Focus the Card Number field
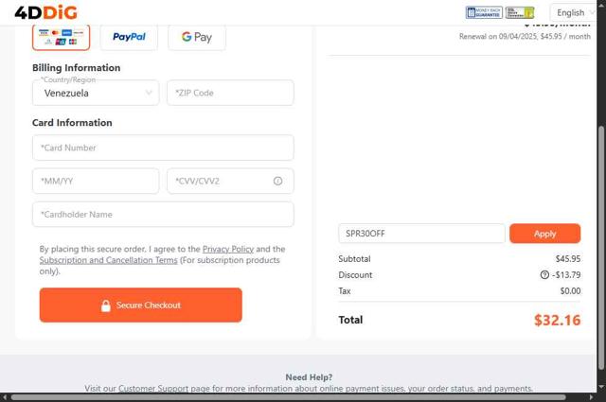The width and height of the screenshot is (606, 402). pyautogui.click(x=163, y=148)
